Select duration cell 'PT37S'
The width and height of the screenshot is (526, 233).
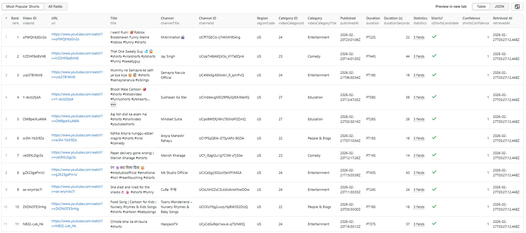[x=371, y=224]
